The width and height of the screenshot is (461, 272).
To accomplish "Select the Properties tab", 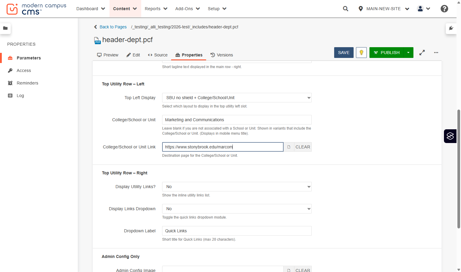I will 189,55.
